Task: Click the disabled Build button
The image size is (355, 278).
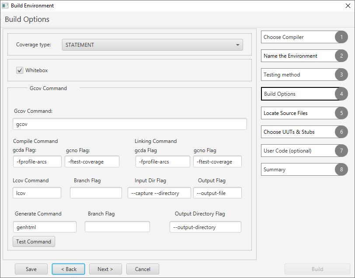Action: (x=317, y=269)
